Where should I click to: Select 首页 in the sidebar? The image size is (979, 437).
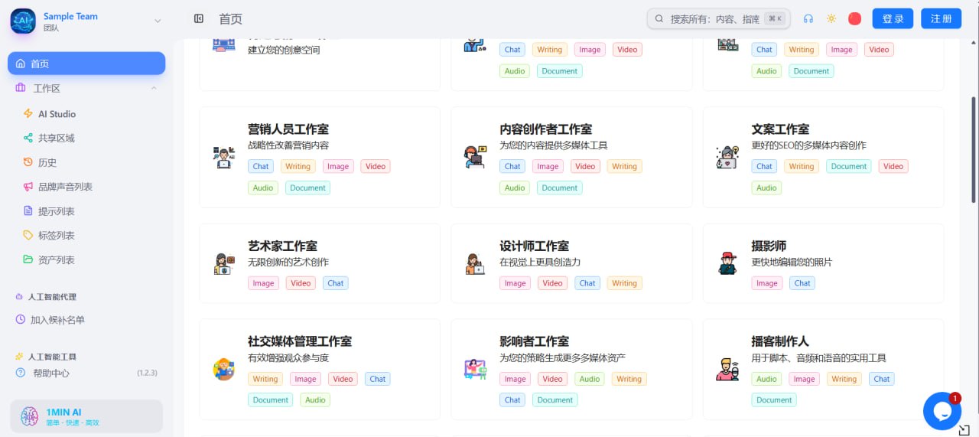pos(86,64)
